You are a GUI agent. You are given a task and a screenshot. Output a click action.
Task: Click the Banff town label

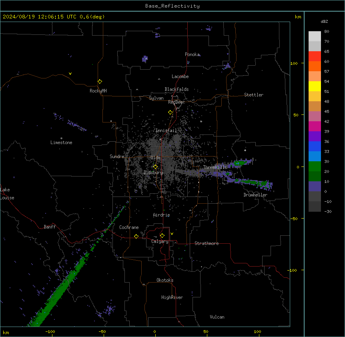50,227
